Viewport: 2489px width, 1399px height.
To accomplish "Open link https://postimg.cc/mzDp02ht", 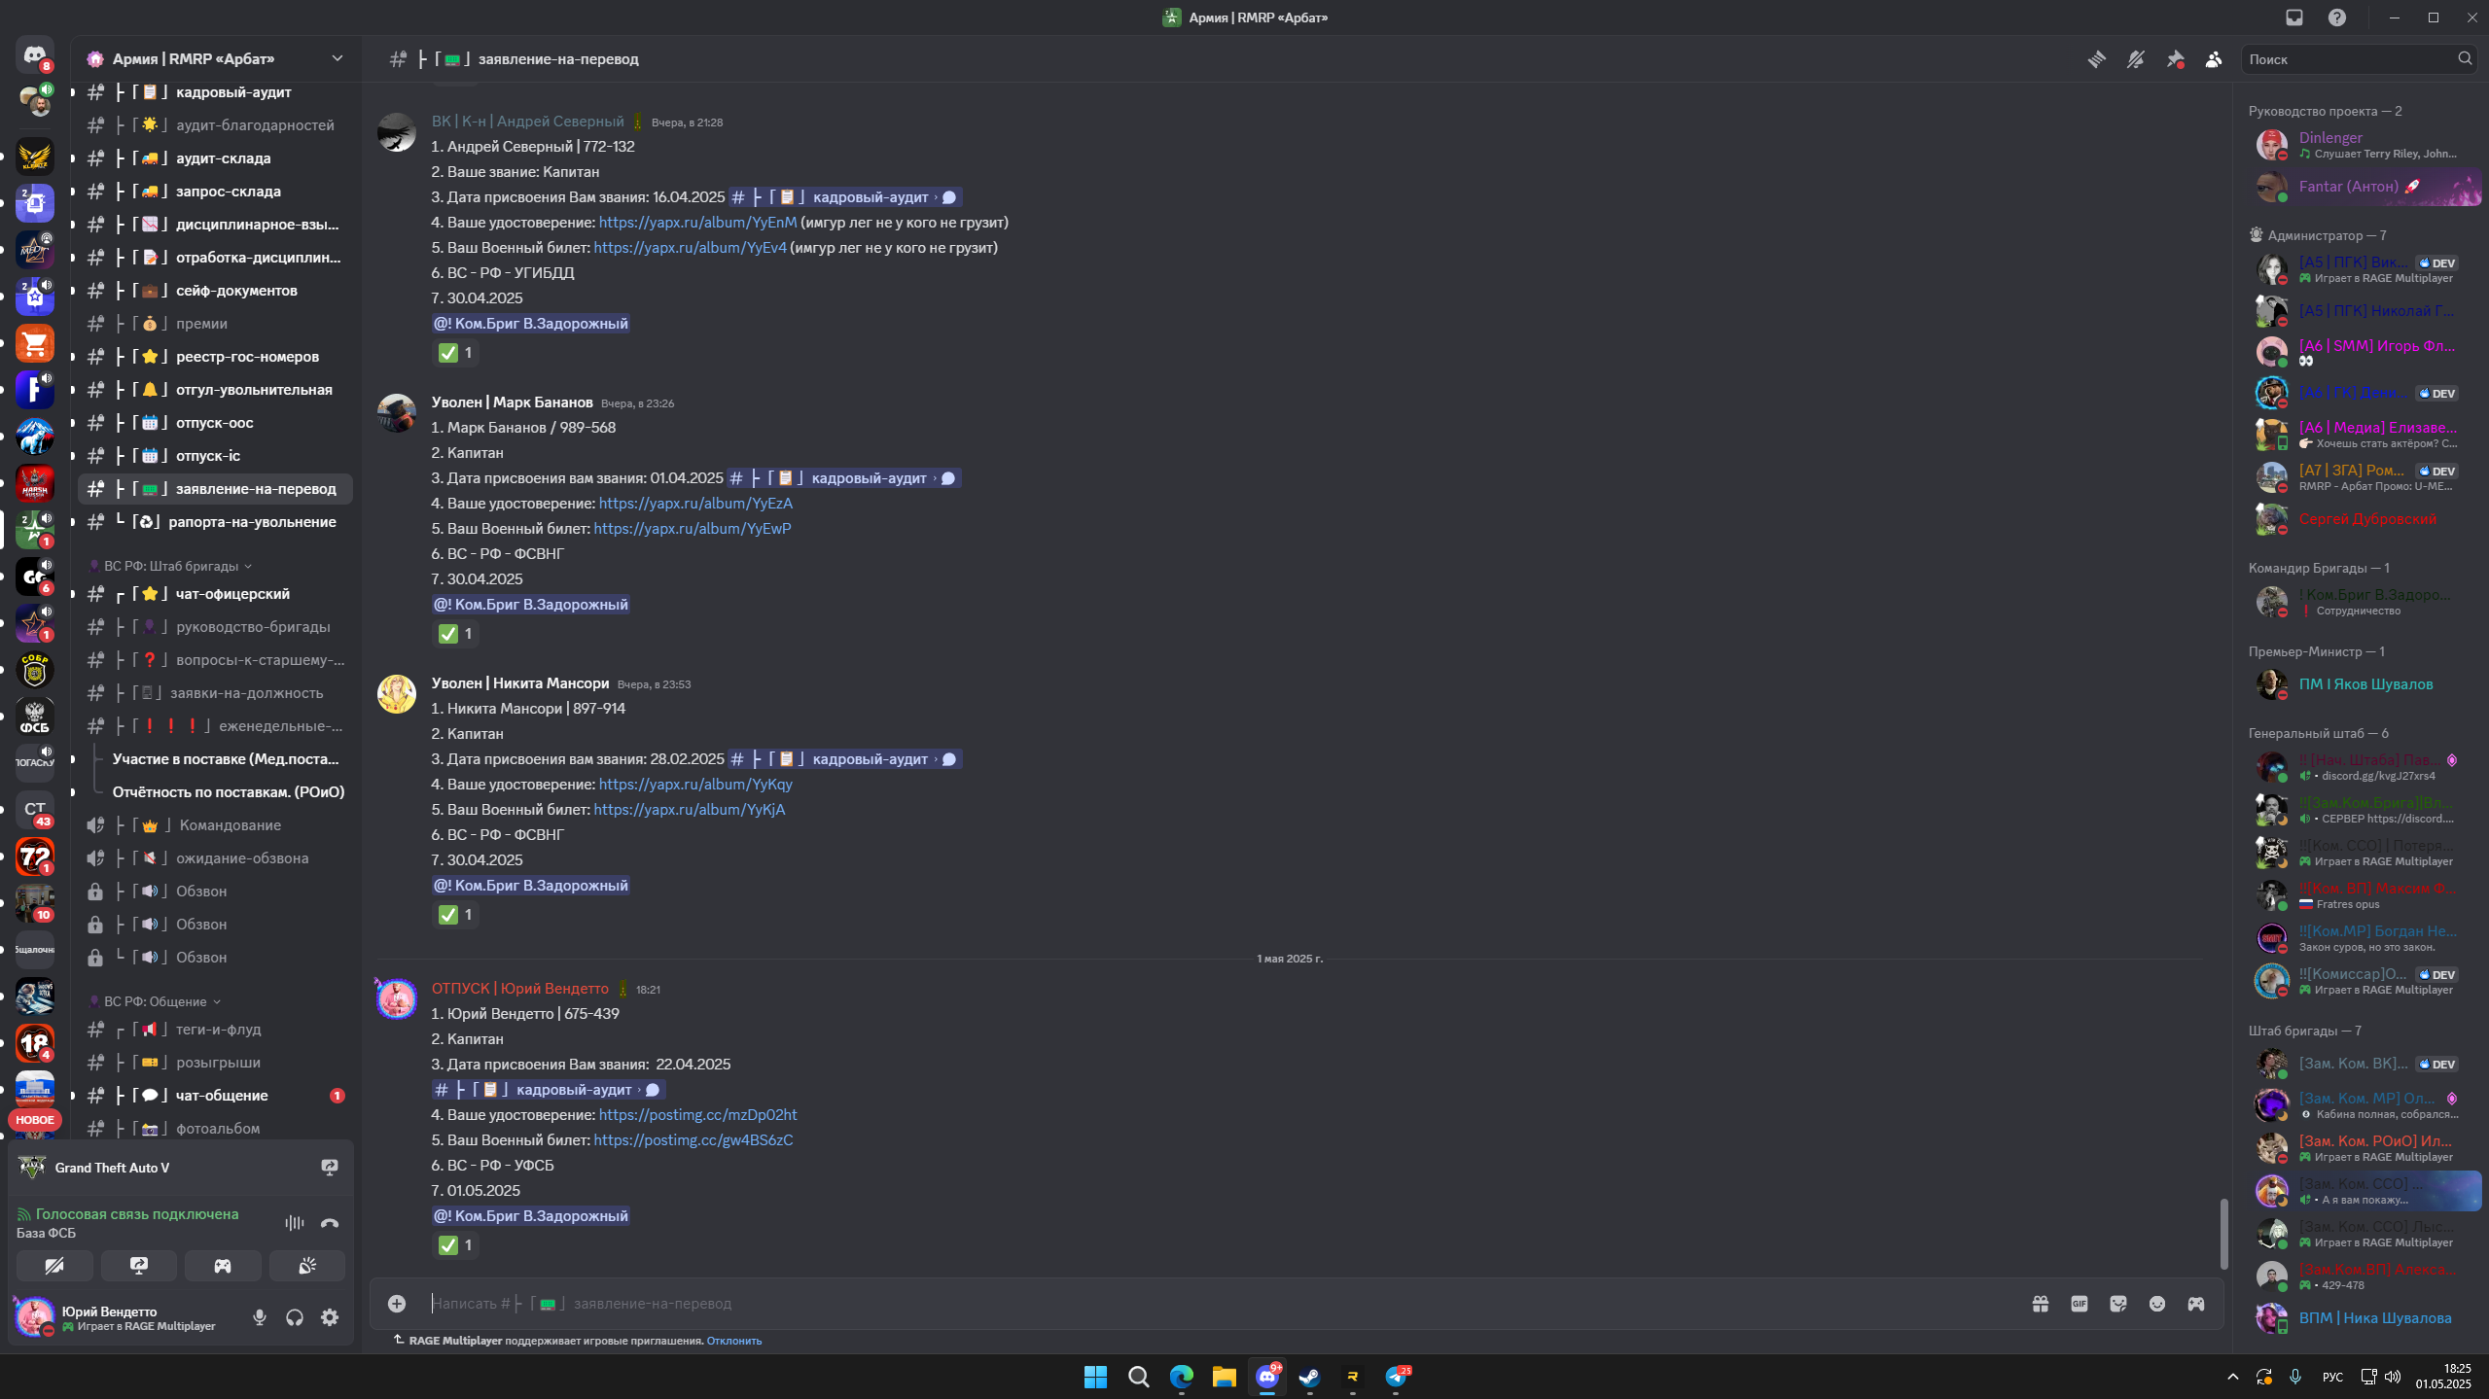I will (697, 1115).
